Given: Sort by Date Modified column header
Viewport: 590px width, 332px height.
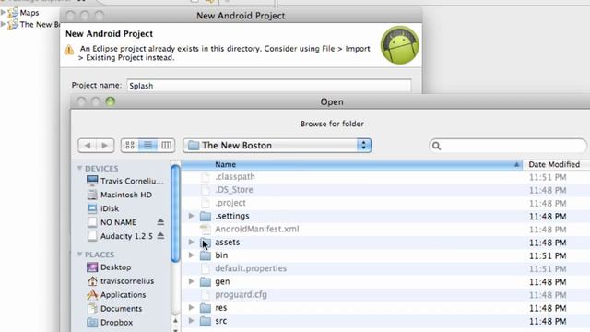Looking at the screenshot, I should pyautogui.click(x=556, y=164).
